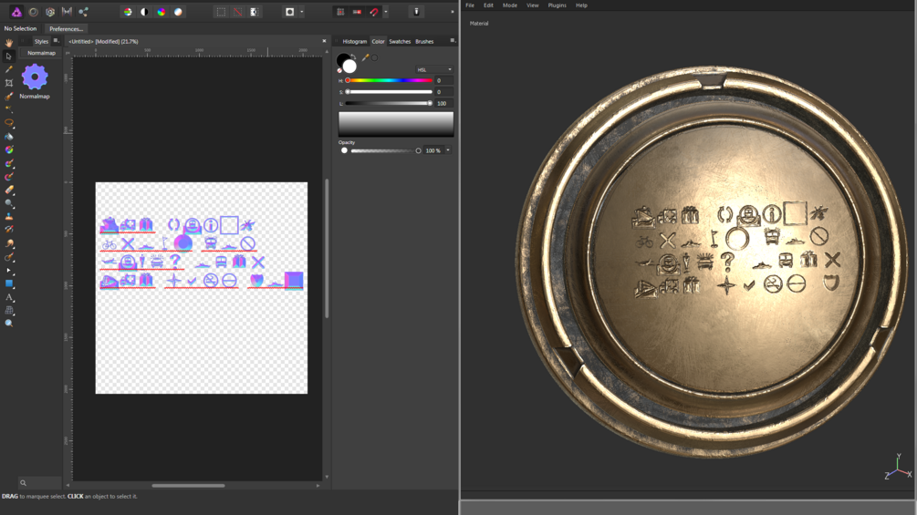The height and width of the screenshot is (515, 917).
Task: Click the Invert Pixel Selection icon
Action: point(255,12)
